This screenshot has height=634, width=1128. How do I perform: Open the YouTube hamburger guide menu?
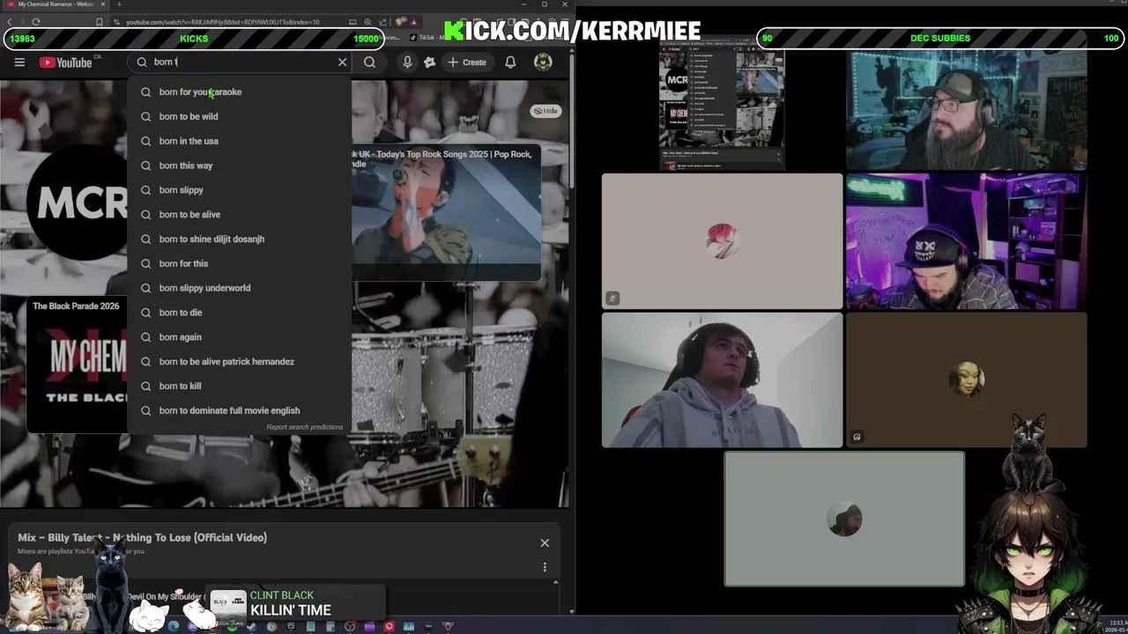tap(19, 63)
